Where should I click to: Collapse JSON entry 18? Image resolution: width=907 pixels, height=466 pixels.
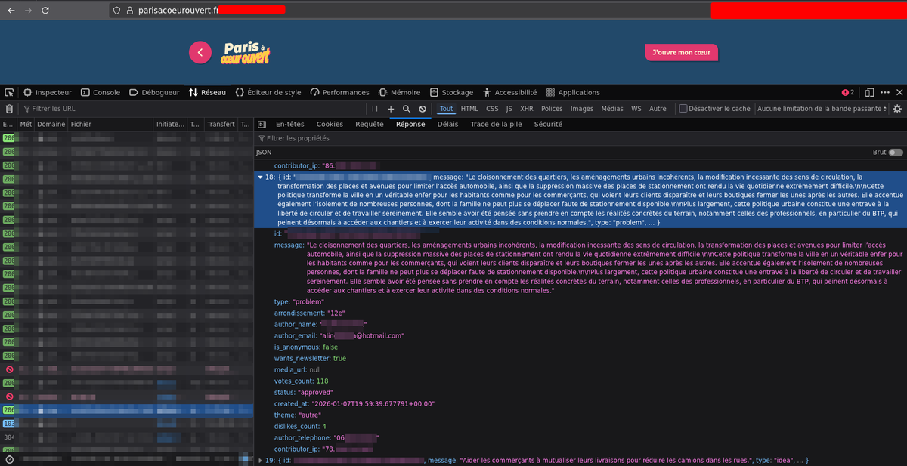coord(261,177)
